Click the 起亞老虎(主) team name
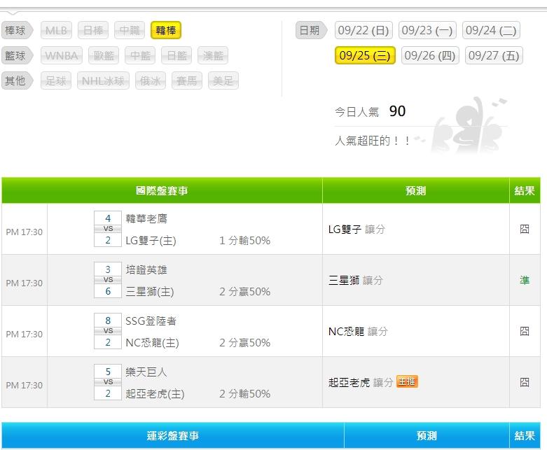 [155, 394]
